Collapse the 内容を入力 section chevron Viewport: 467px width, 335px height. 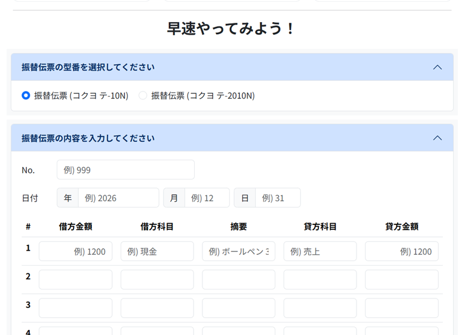[x=437, y=138]
